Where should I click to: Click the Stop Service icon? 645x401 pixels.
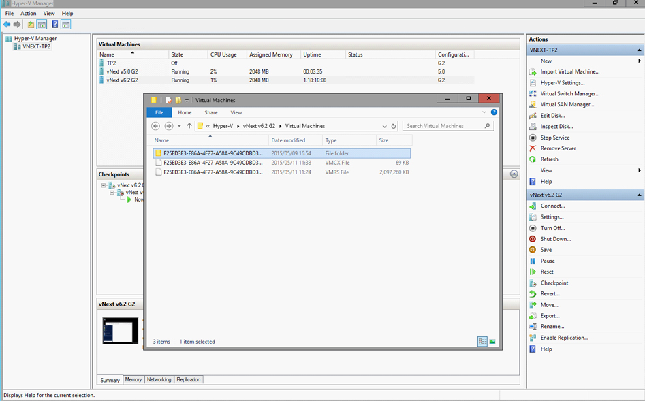(533, 138)
